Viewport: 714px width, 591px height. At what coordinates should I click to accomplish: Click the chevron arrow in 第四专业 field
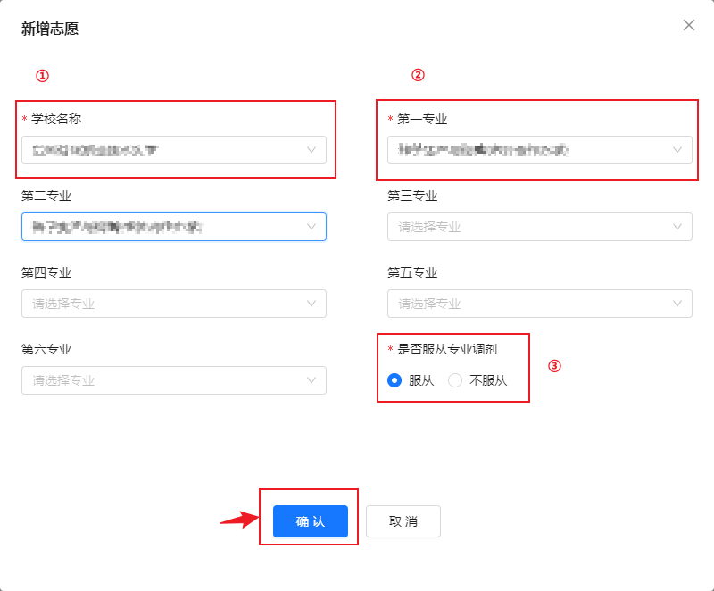tap(311, 304)
